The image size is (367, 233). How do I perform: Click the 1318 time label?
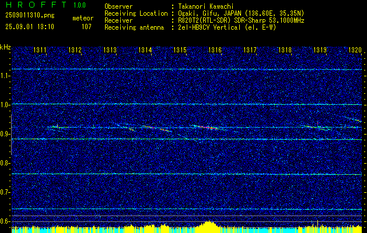[285, 50]
